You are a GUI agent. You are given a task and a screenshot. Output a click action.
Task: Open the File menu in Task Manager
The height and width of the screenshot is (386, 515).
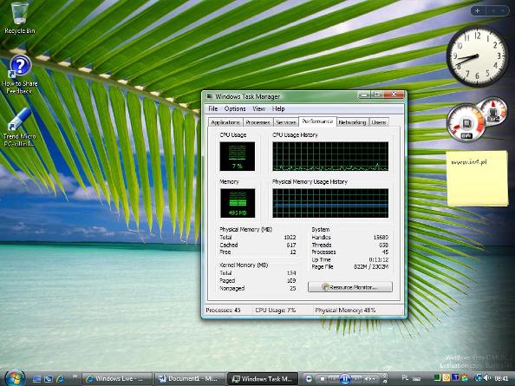212,108
